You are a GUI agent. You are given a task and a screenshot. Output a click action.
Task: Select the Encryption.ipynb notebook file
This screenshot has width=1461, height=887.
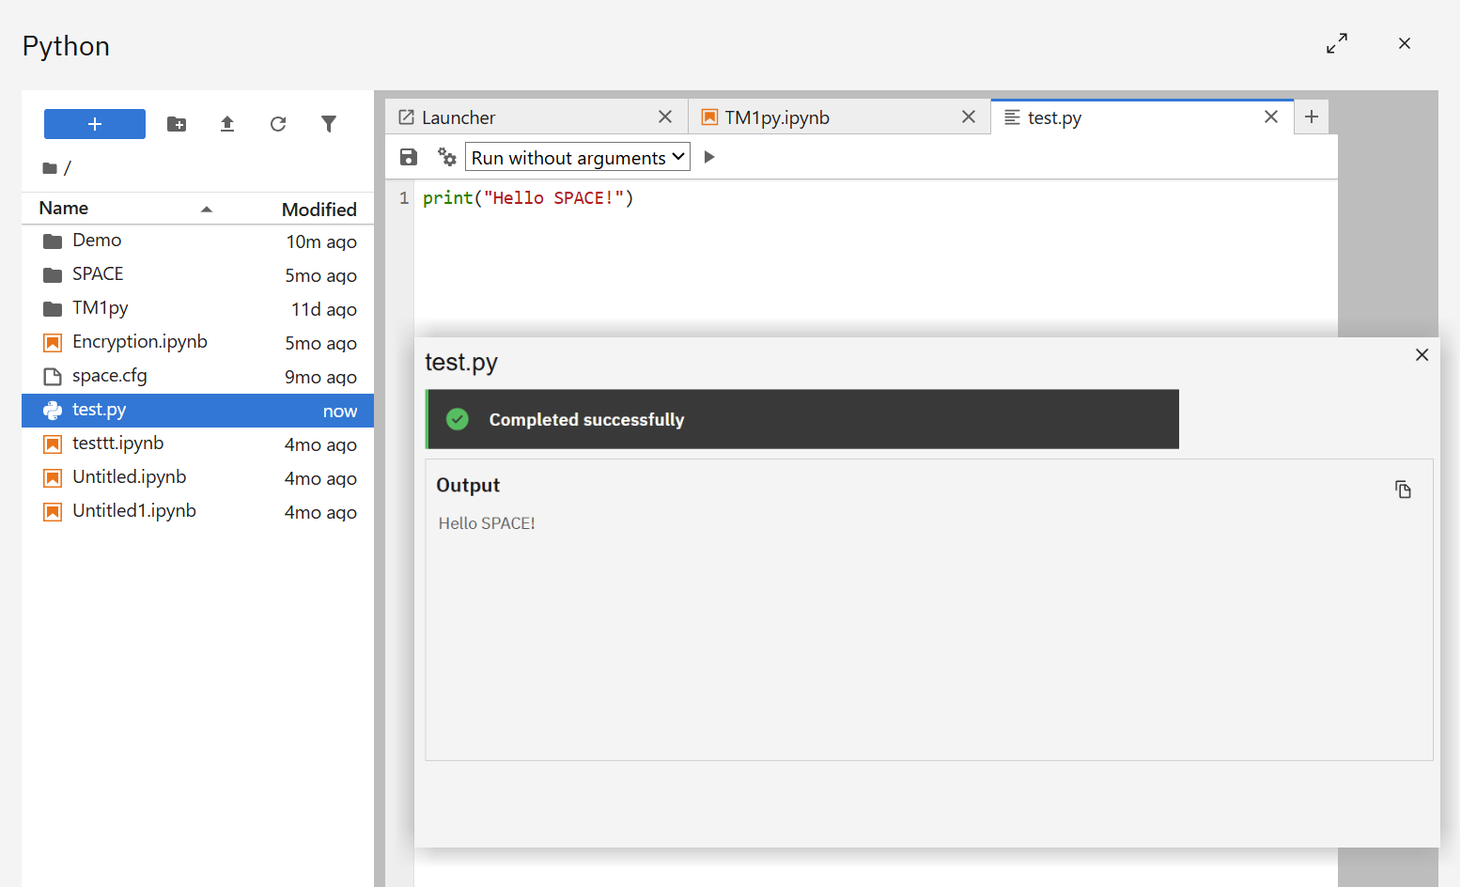(x=140, y=341)
